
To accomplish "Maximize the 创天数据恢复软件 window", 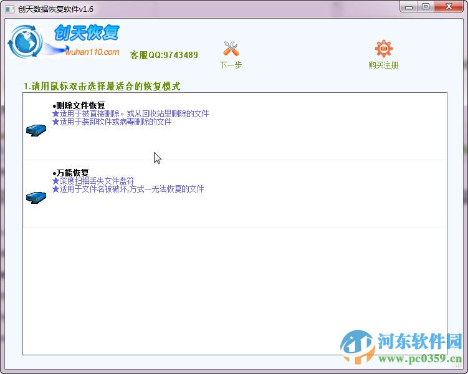I will (x=426, y=7).
